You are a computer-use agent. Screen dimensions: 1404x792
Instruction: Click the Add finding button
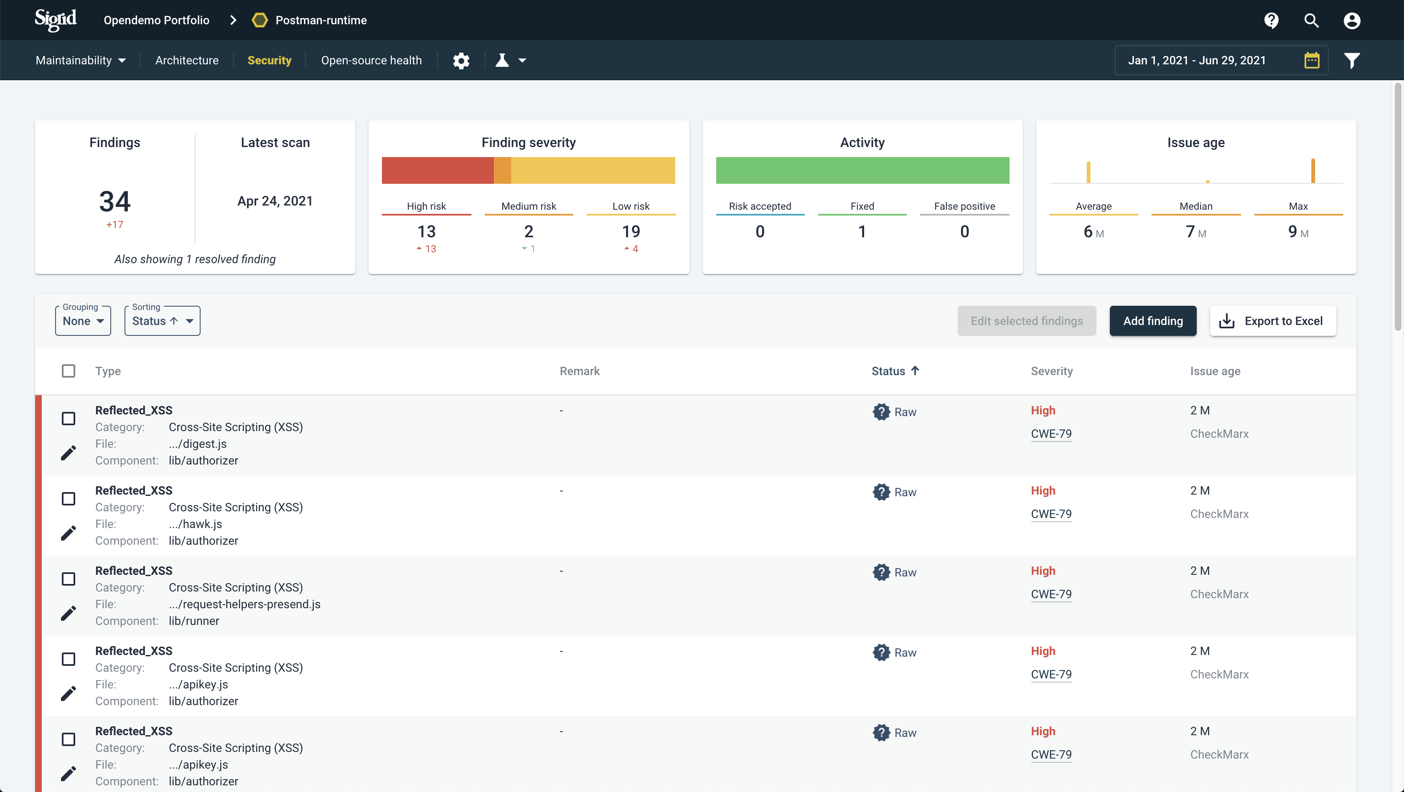[1153, 321]
